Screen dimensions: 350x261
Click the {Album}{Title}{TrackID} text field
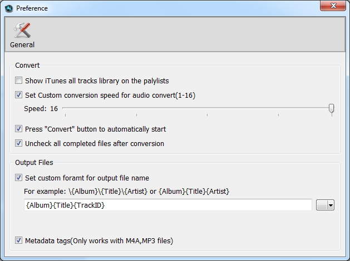168,205
